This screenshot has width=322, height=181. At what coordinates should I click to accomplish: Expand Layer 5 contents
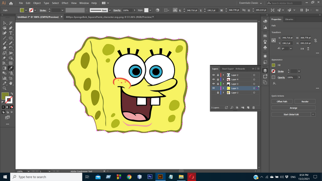(223, 88)
